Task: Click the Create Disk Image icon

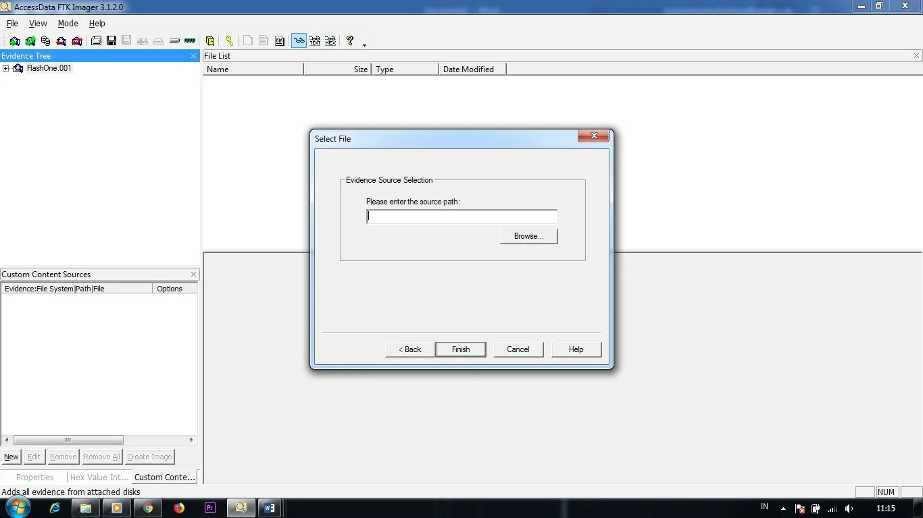Action: (x=96, y=41)
